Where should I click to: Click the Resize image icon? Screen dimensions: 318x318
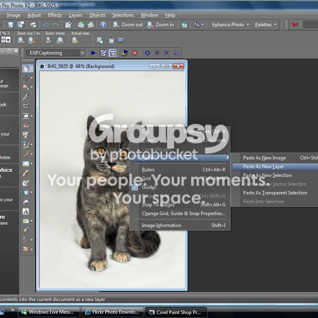tap(68, 25)
